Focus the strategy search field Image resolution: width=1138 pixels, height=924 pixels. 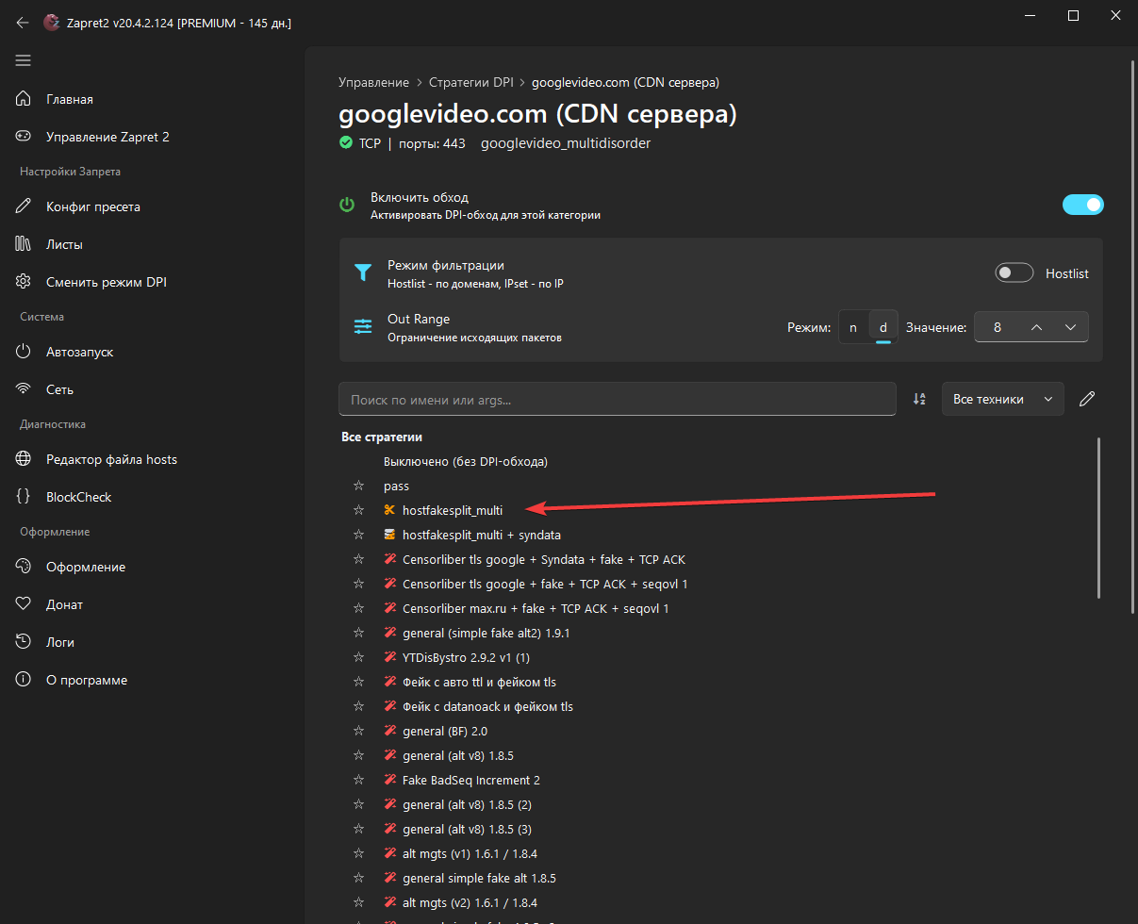click(x=618, y=400)
